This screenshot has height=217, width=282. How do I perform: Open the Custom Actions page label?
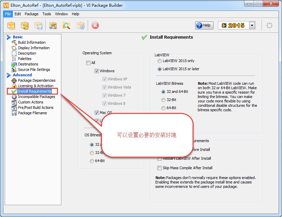click(31, 102)
